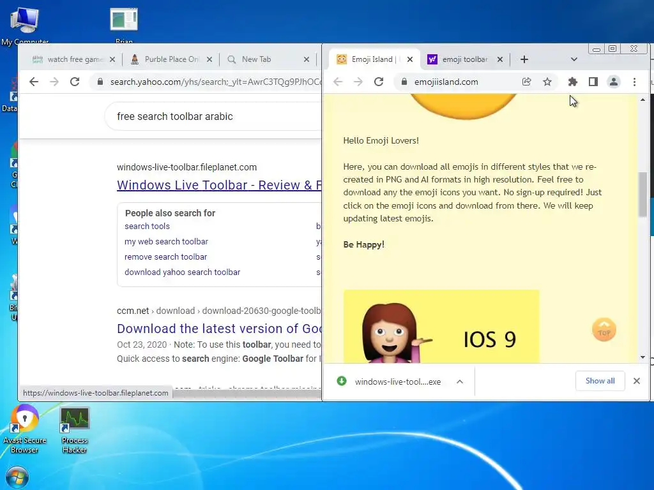Open a new tab with the plus button
Screen dimensions: 654x490
[524, 59]
